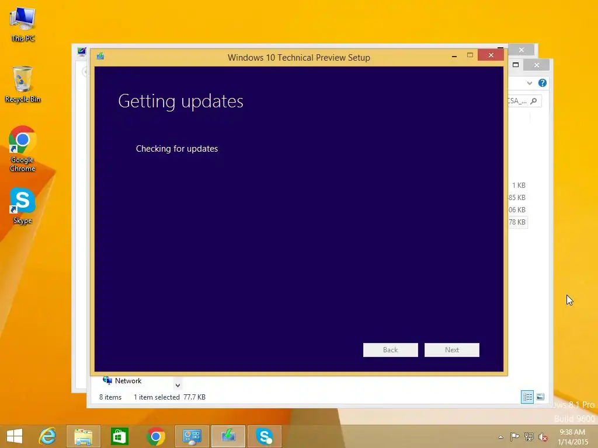The image size is (598, 448).
Task: Close the rearmost background window
Action: tap(521, 50)
